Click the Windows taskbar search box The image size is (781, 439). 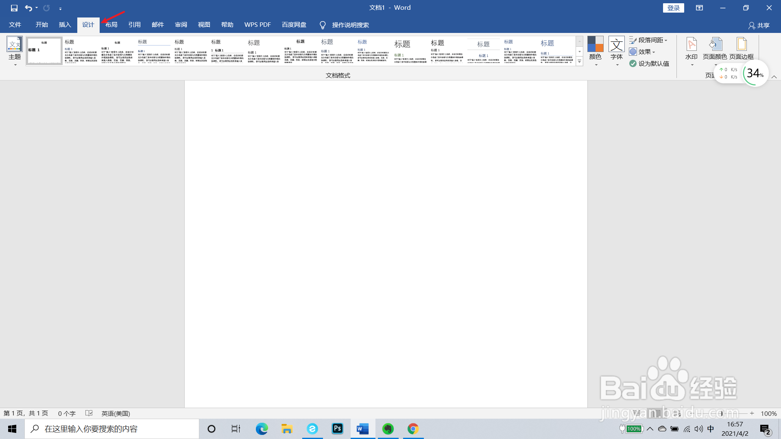click(112, 429)
